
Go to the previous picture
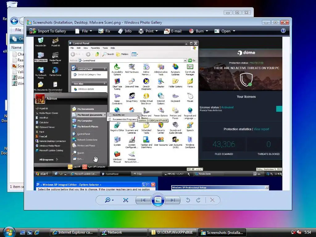[143, 200]
